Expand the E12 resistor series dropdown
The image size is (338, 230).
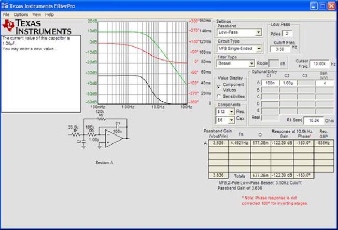[231, 112]
